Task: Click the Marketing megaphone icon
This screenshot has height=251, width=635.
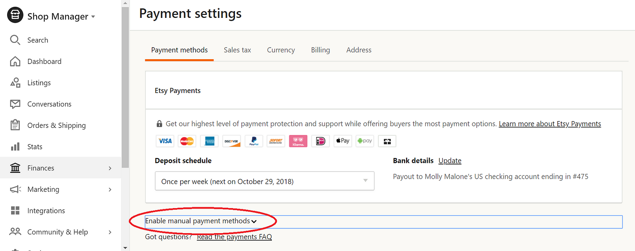Action: [15, 189]
